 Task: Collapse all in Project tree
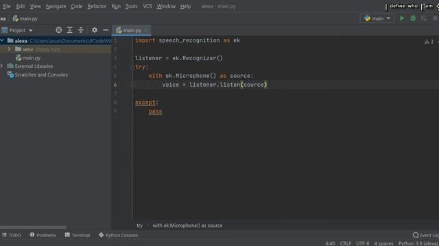click(81, 30)
